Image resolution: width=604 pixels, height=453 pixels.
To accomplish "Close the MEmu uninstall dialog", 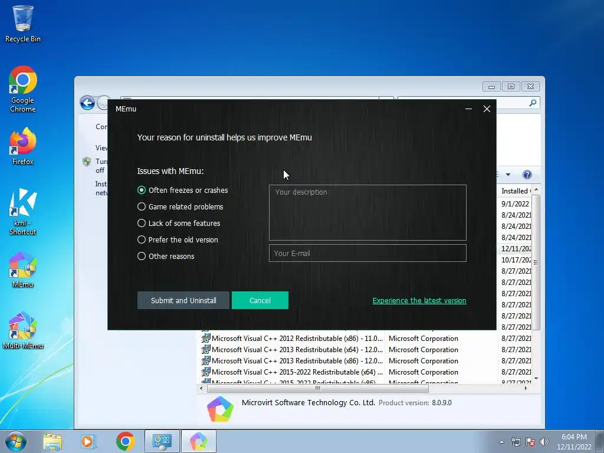I will [x=487, y=109].
